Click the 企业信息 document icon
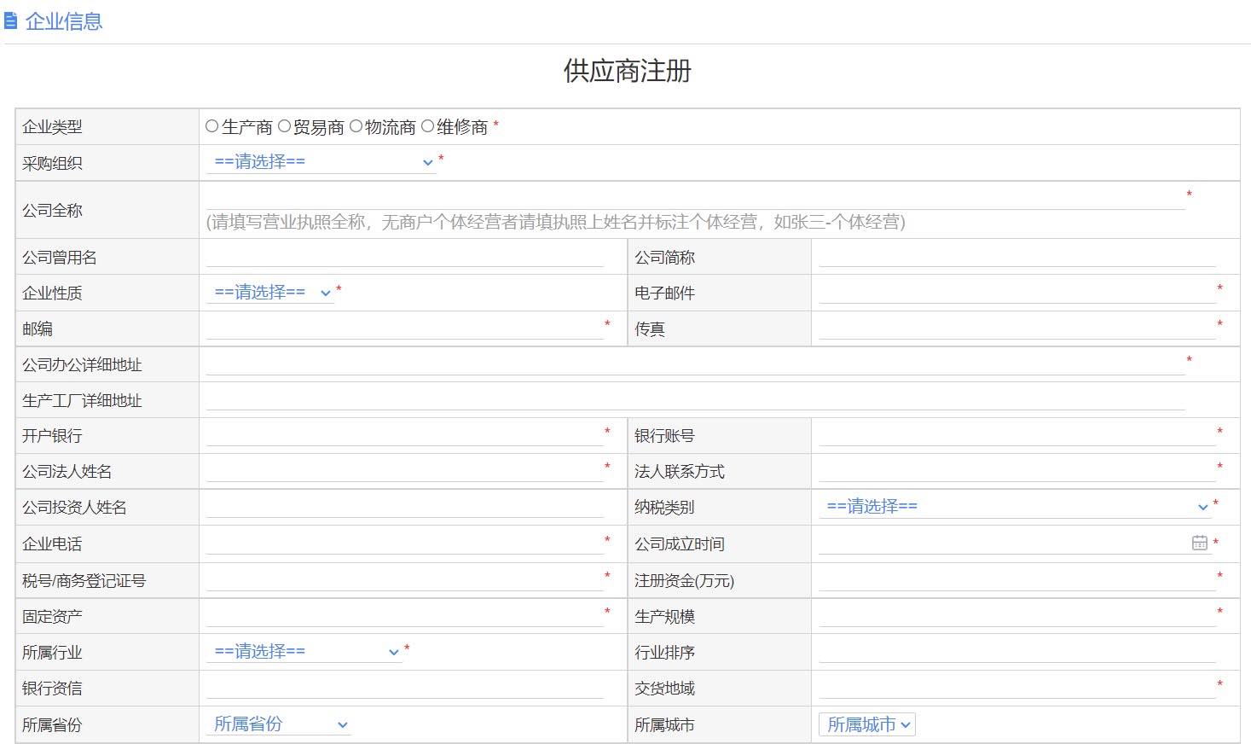1251x744 pixels. 11,20
